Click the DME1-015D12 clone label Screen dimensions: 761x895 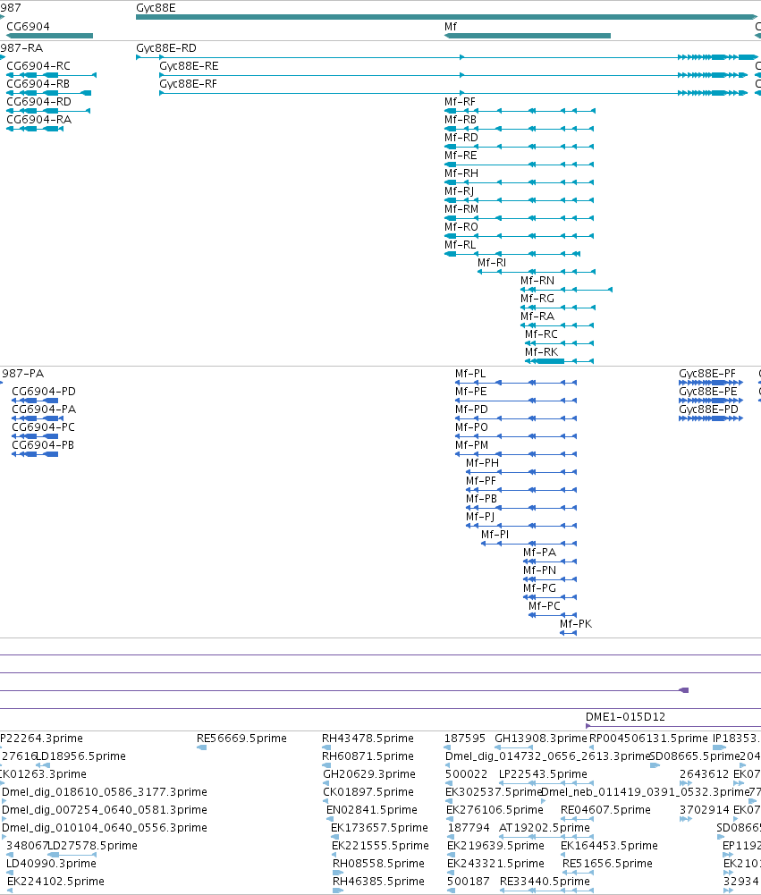[626, 717]
